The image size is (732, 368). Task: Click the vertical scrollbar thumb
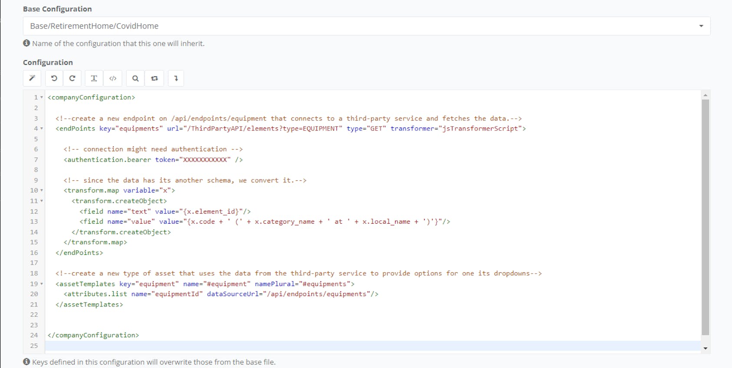tap(706, 217)
